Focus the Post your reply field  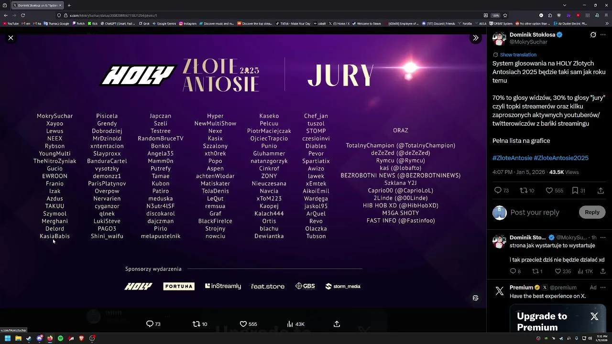[x=543, y=212]
